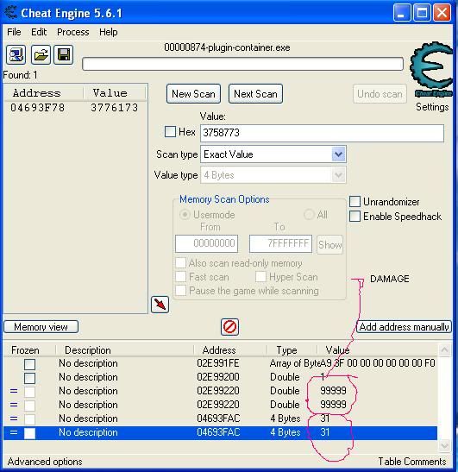Screen dimensions: 458x472
Task: Toggle Pause the game while scanning
Action: pyautogui.click(x=180, y=291)
